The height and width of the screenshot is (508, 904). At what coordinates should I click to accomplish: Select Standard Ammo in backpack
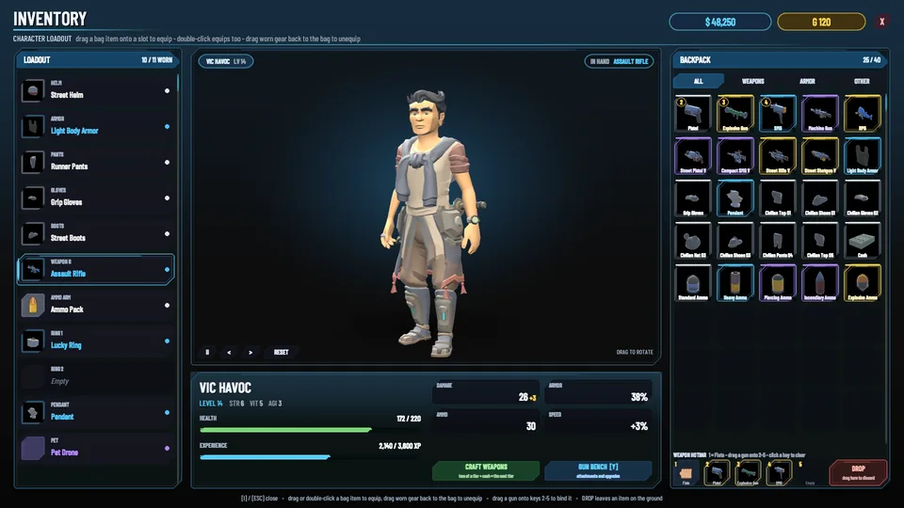click(x=693, y=283)
